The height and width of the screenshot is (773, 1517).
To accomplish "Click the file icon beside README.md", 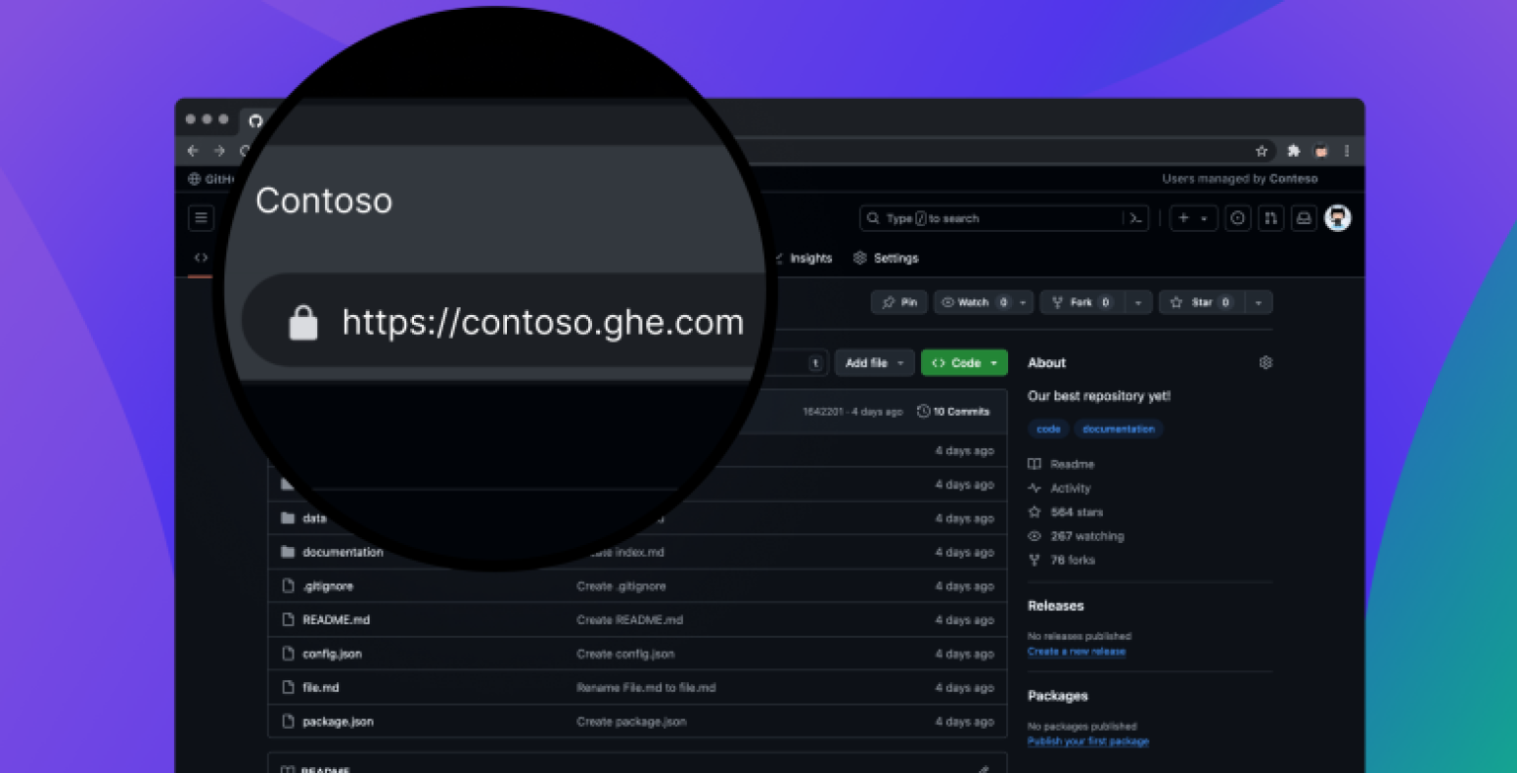I will tap(288, 620).
